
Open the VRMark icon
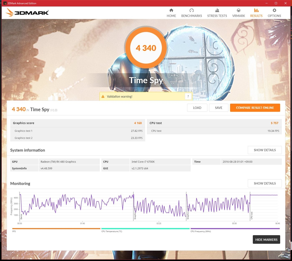238,10
